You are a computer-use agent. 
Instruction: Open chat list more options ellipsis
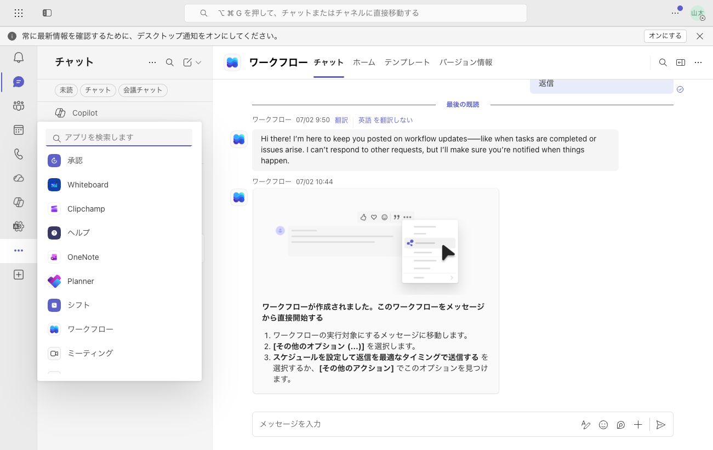coord(152,62)
